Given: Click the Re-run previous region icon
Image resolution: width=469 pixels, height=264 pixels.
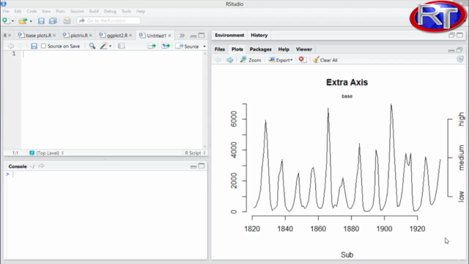Looking at the screenshot, I should tap(166, 45).
